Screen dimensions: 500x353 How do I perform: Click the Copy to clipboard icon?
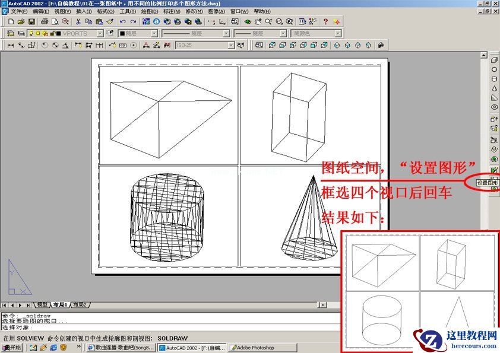click(x=88, y=22)
